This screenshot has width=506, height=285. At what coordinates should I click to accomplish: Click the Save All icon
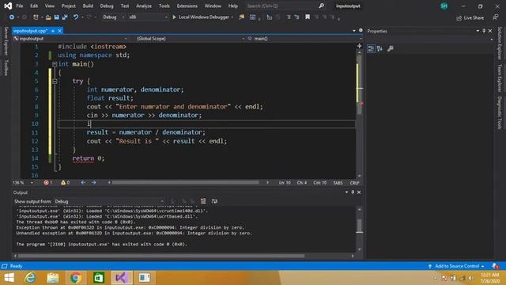click(65, 17)
